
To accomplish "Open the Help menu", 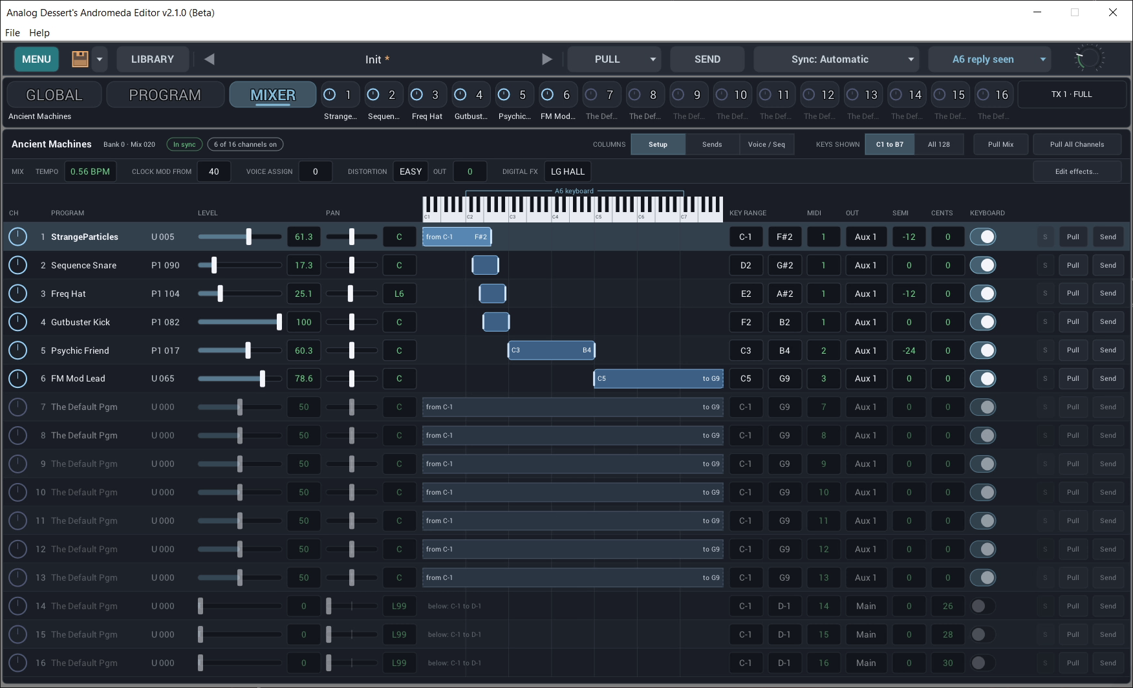I will [x=39, y=32].
